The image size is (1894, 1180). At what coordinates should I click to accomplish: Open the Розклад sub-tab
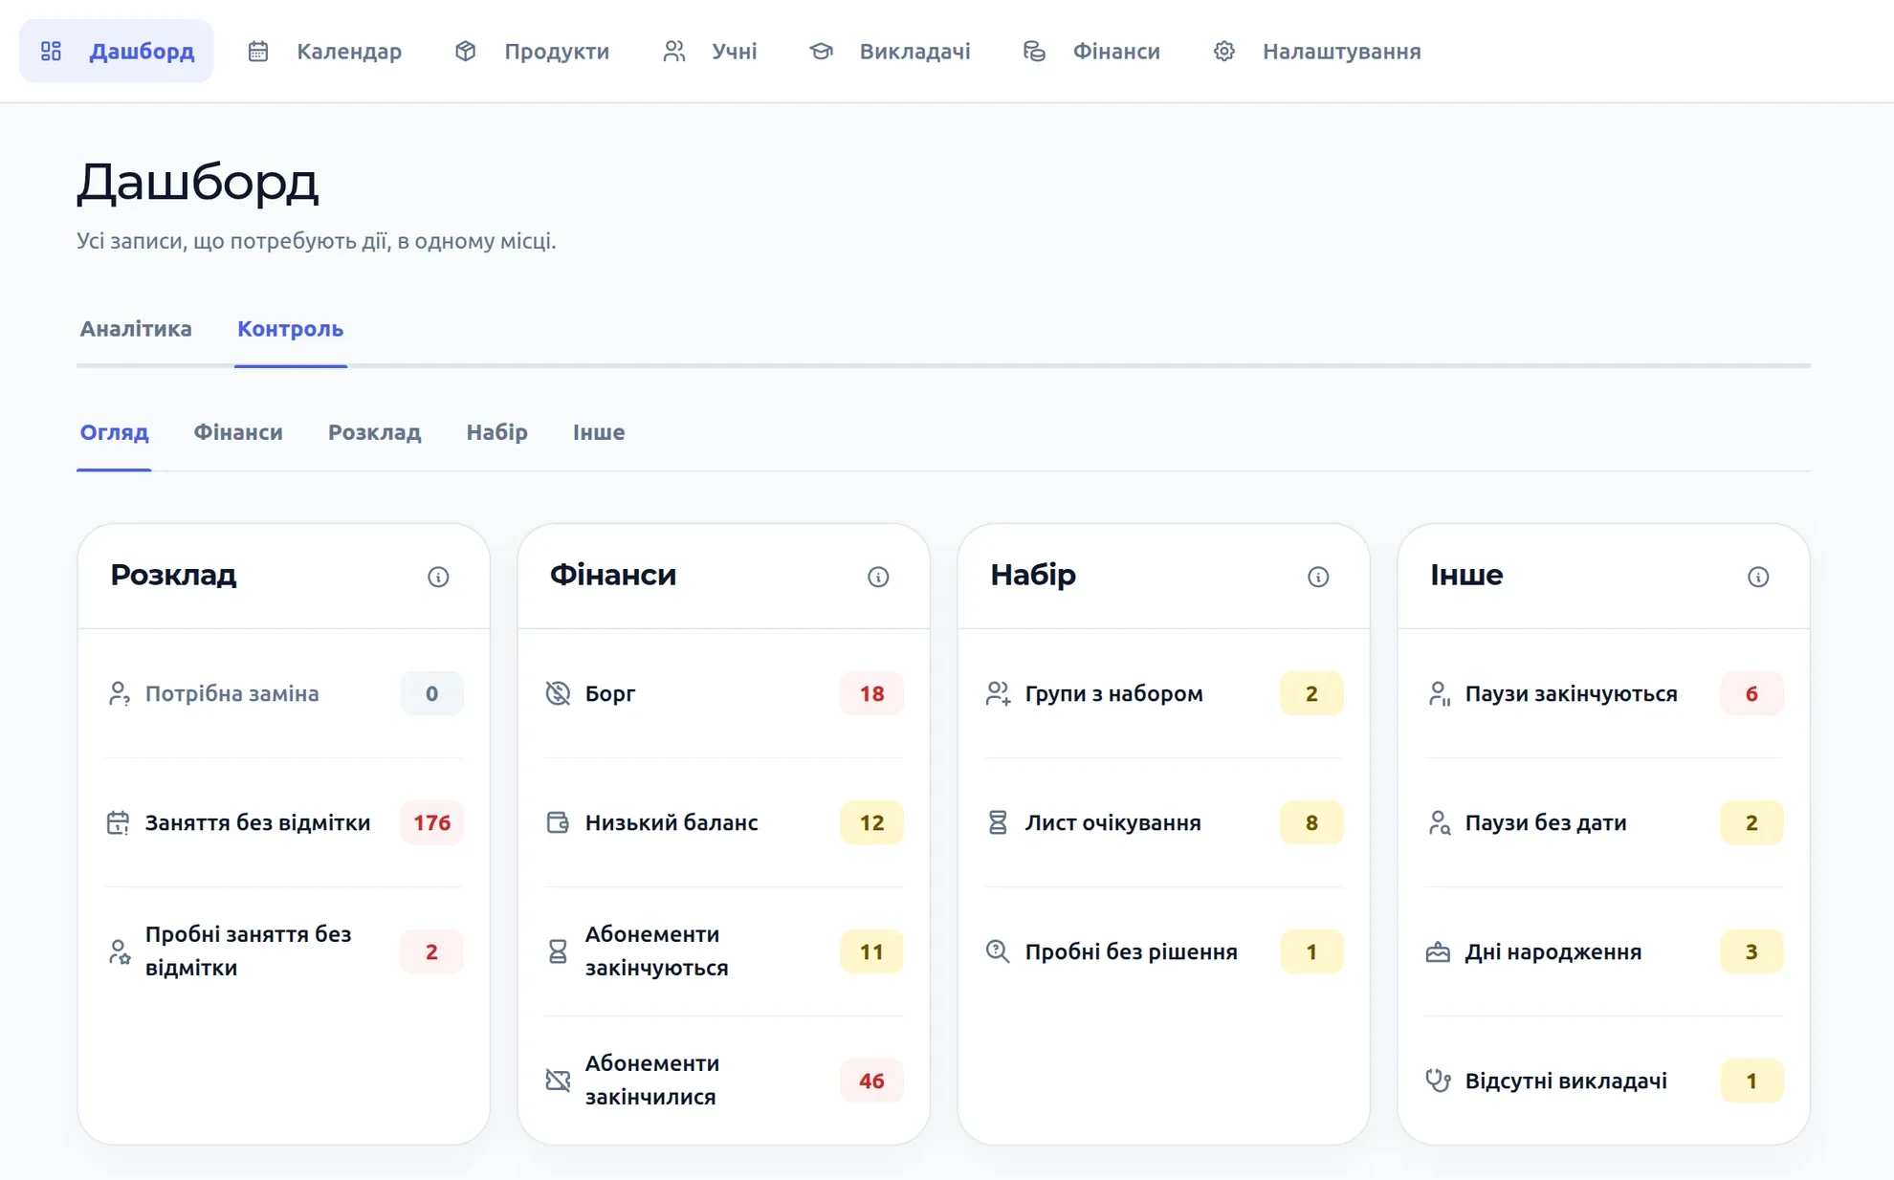(x=375, y=432)
